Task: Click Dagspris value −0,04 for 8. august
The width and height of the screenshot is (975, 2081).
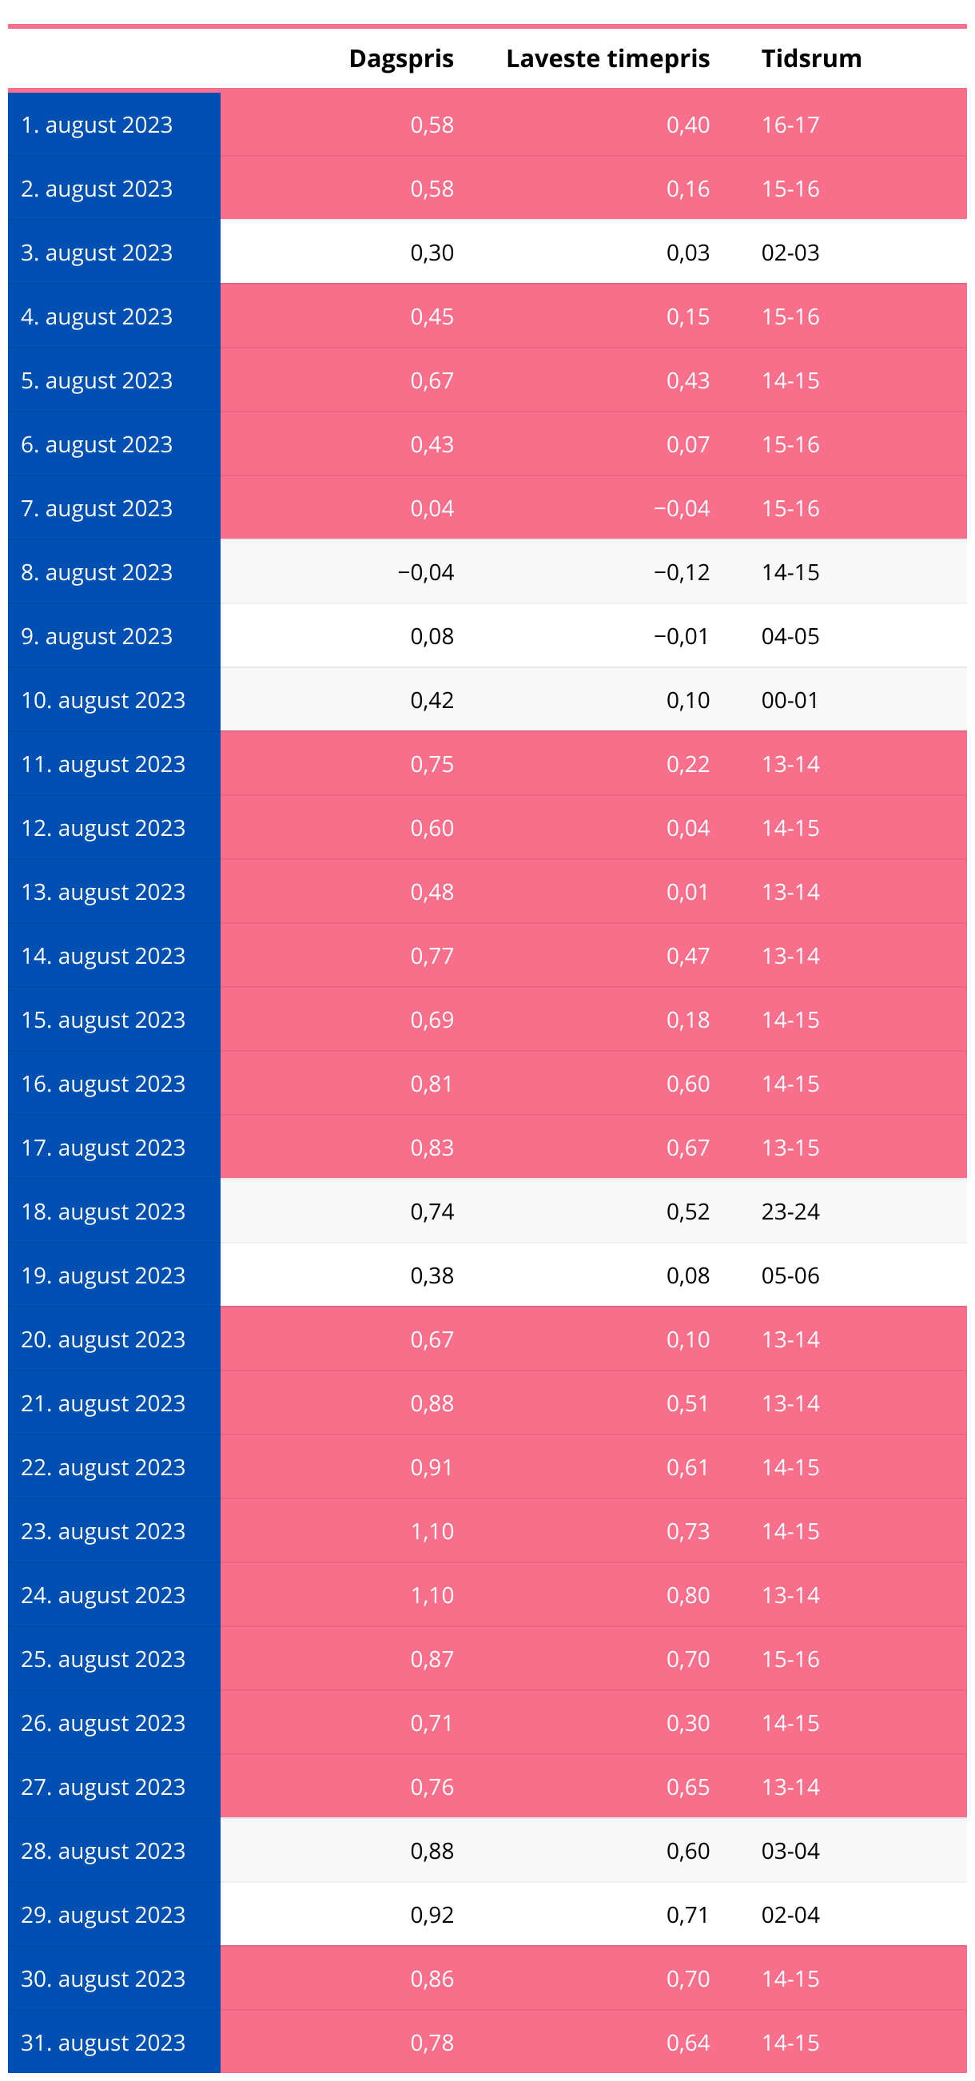Action: pos(426,573)
